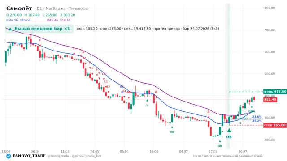Image resolution: width=287 pixels, height=161 pixels.
Task: Click the EMA 40 value 310.81
Action: (x=65, y=21)
